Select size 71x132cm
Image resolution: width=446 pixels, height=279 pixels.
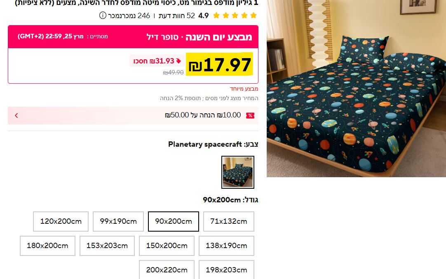(229, 221)
